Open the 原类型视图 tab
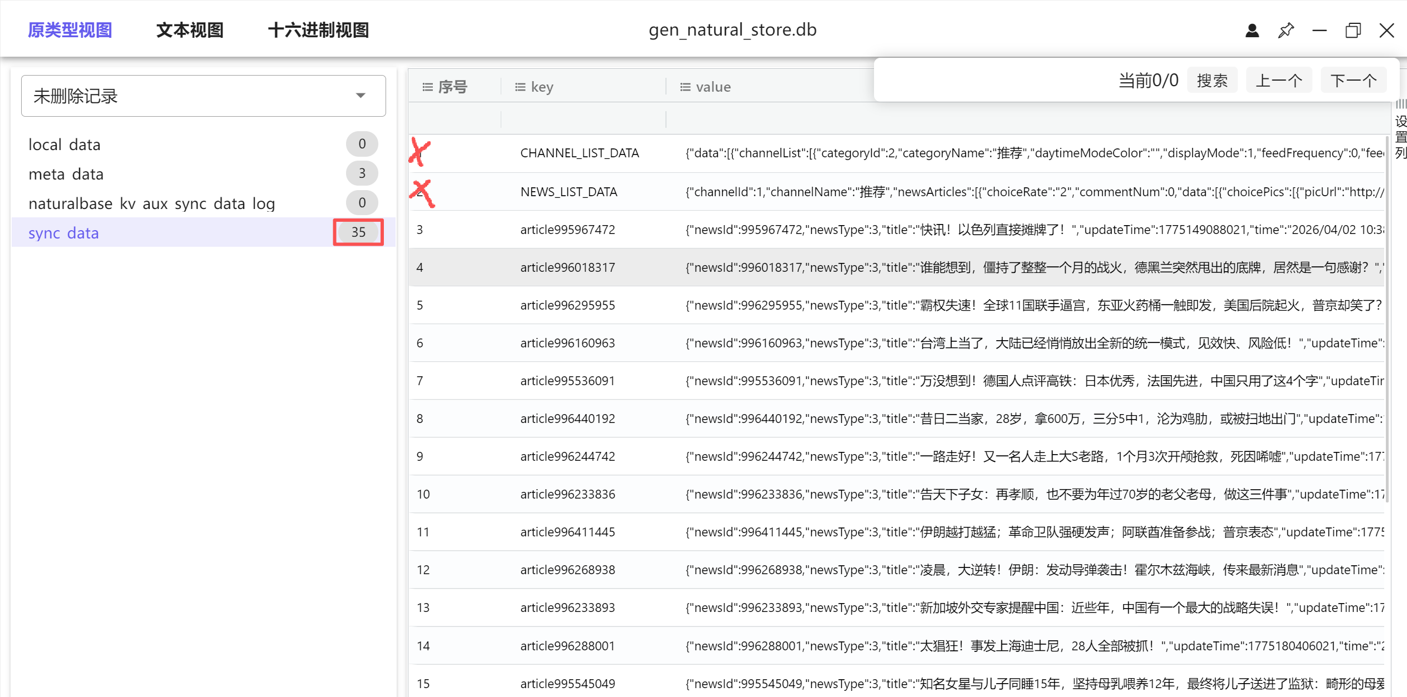This screenshot has width=1407, height=697. tap(70, 30)
